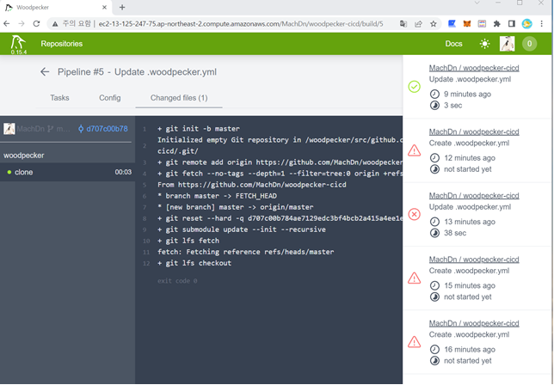Click the warning icon on the 16 minutes ago build
This screenshot has width=554, height=385.
414,342
